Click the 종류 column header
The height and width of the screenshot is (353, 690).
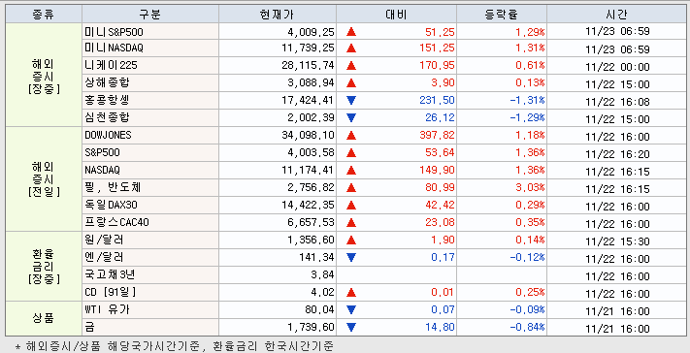[x=44, y=15]
